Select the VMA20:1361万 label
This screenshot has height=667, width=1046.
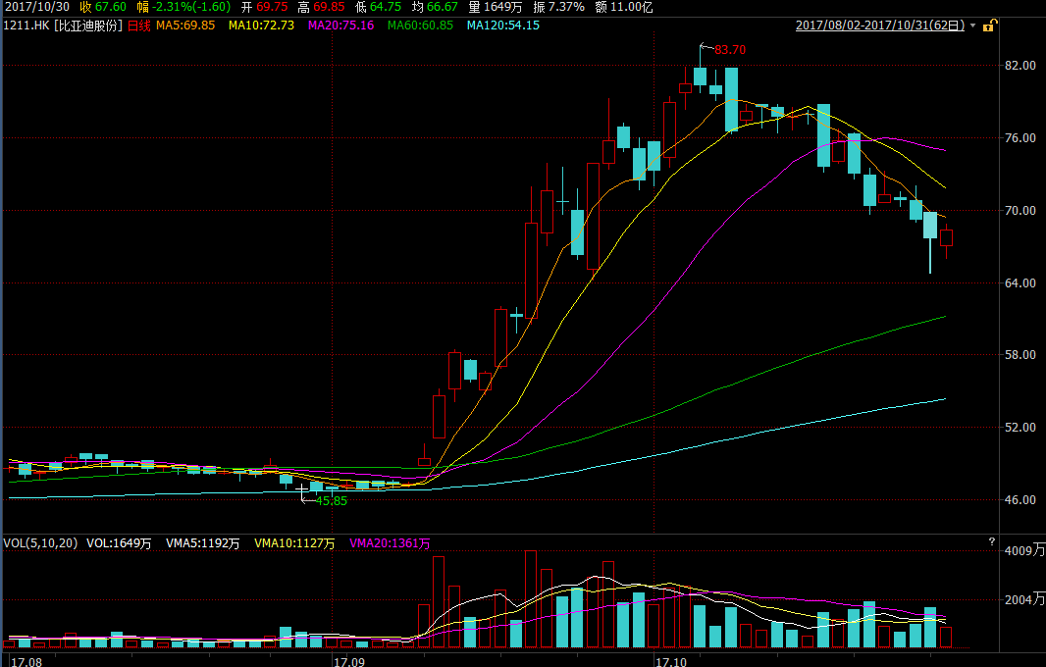click(x=390, y=543)
